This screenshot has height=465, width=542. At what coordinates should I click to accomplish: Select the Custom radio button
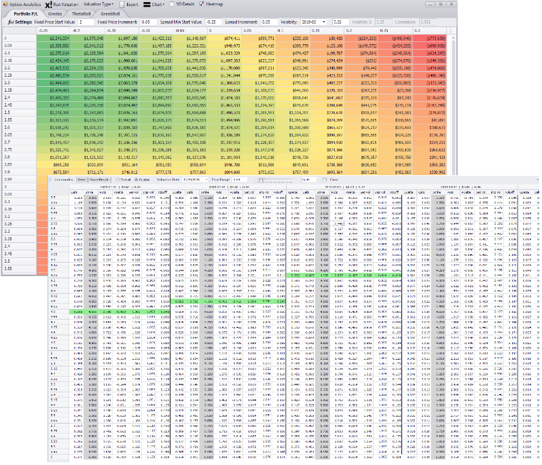coord(137,180)
